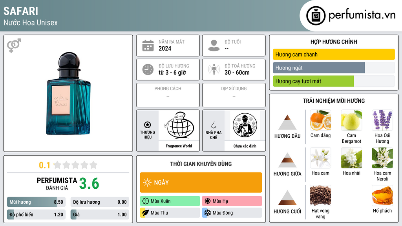Screen dimensions: 402x226
Task: Select the Cam Bergamot note image
Action: pyautogui.click(x=351, y=120)
